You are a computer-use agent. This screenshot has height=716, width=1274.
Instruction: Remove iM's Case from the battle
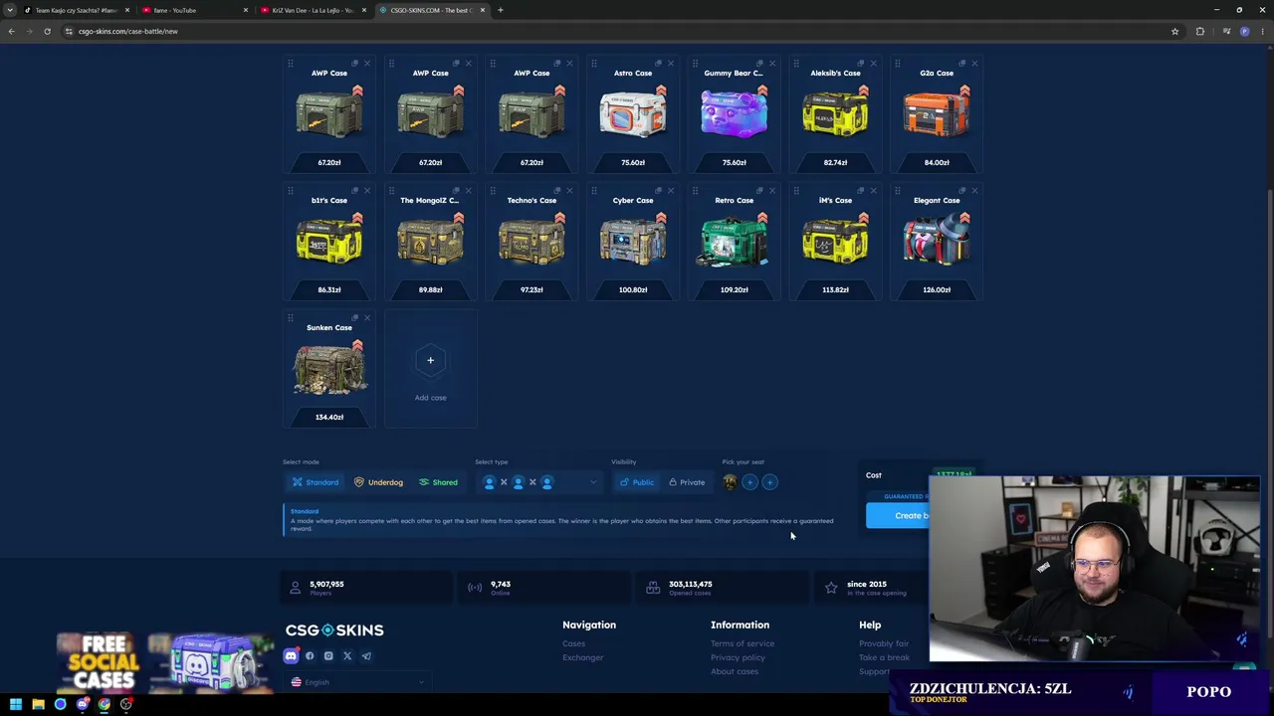(x=873, y=191)
